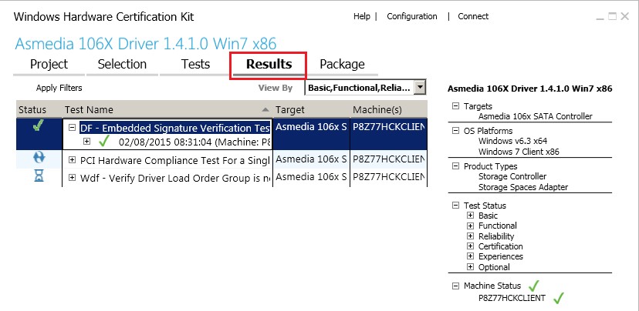Maximize the Certification Kit window
This screenshot has width=639, height=311.
click(612, 17)
